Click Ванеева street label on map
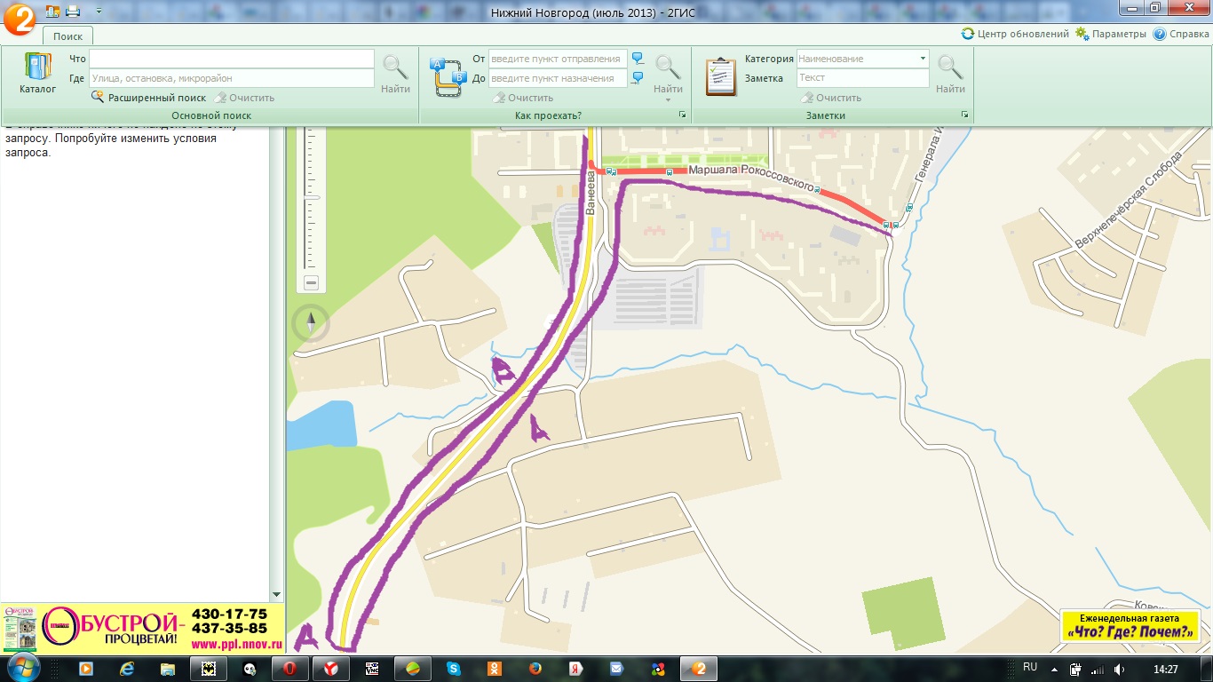The image size is (1213, 682). point(591,193)
